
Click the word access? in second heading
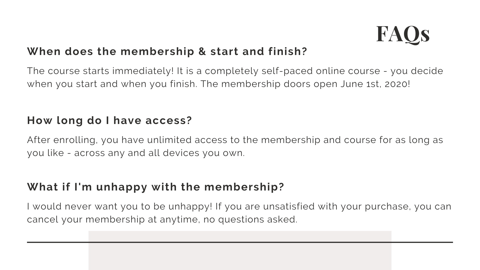[x=169, y=120]
